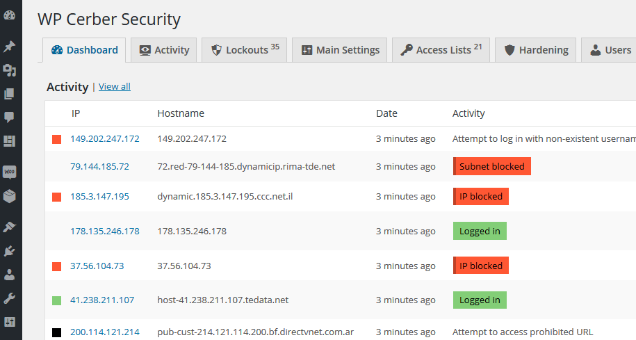Open the Appearance brush icon in sidebar

pyautogui.click(x=9, y=227)
